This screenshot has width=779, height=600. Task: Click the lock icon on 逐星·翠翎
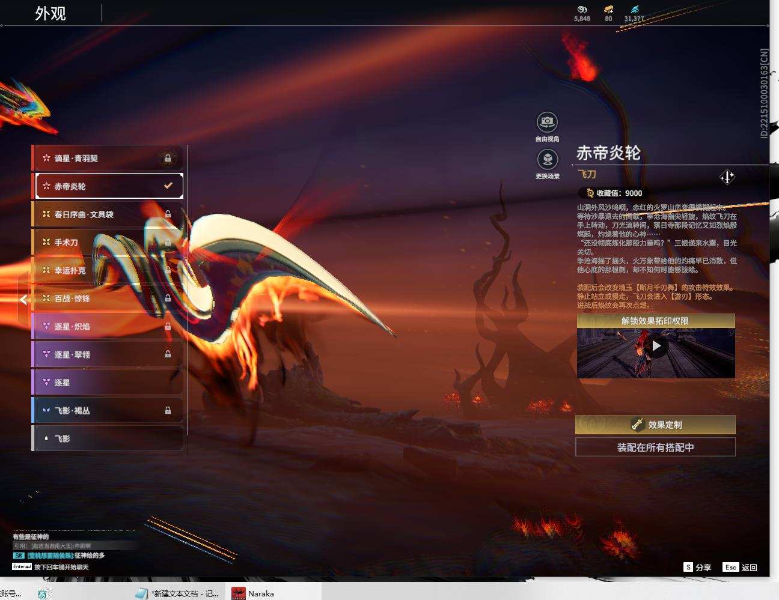point(168,354)
